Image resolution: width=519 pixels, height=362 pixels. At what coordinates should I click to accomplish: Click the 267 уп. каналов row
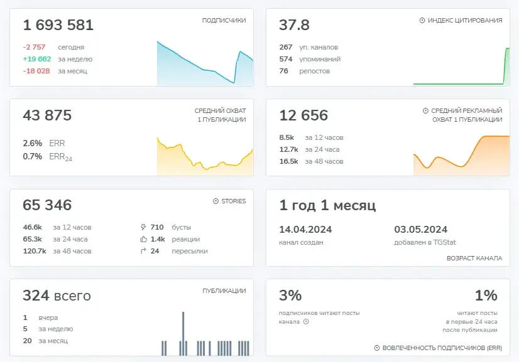tap(309, 47)
